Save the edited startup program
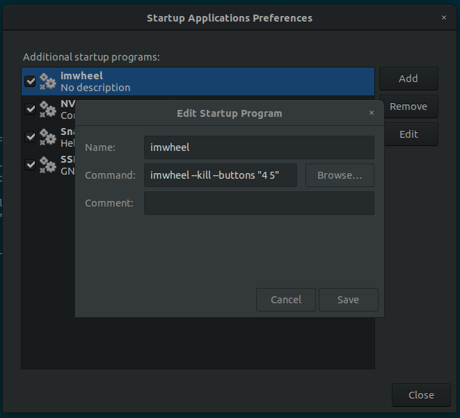Viewport: 460px width, 418px height. [349, 300]
